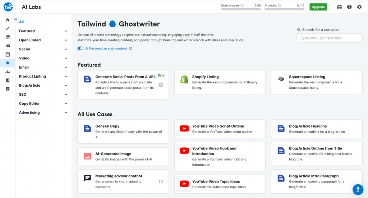The height and width of the screenshot is (198, 368).
Task: Expand the Video category chevron
Action: click(x=66, y=58)
